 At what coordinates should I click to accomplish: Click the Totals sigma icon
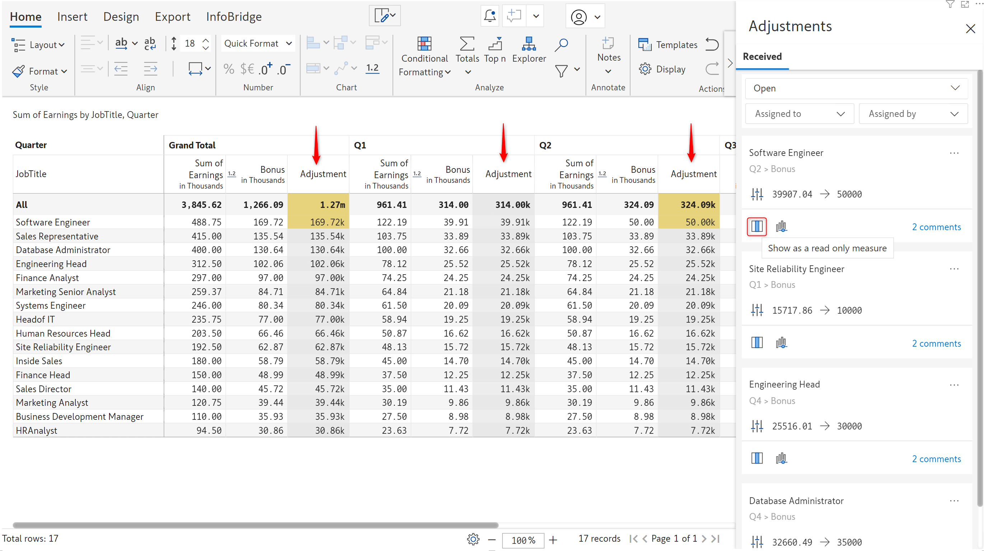pos(467,44)
